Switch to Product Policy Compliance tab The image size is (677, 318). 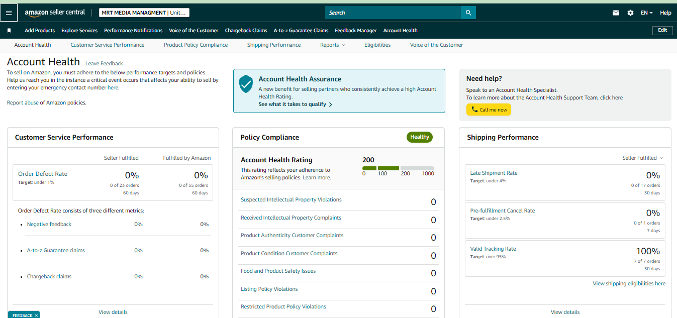(196, 45)
